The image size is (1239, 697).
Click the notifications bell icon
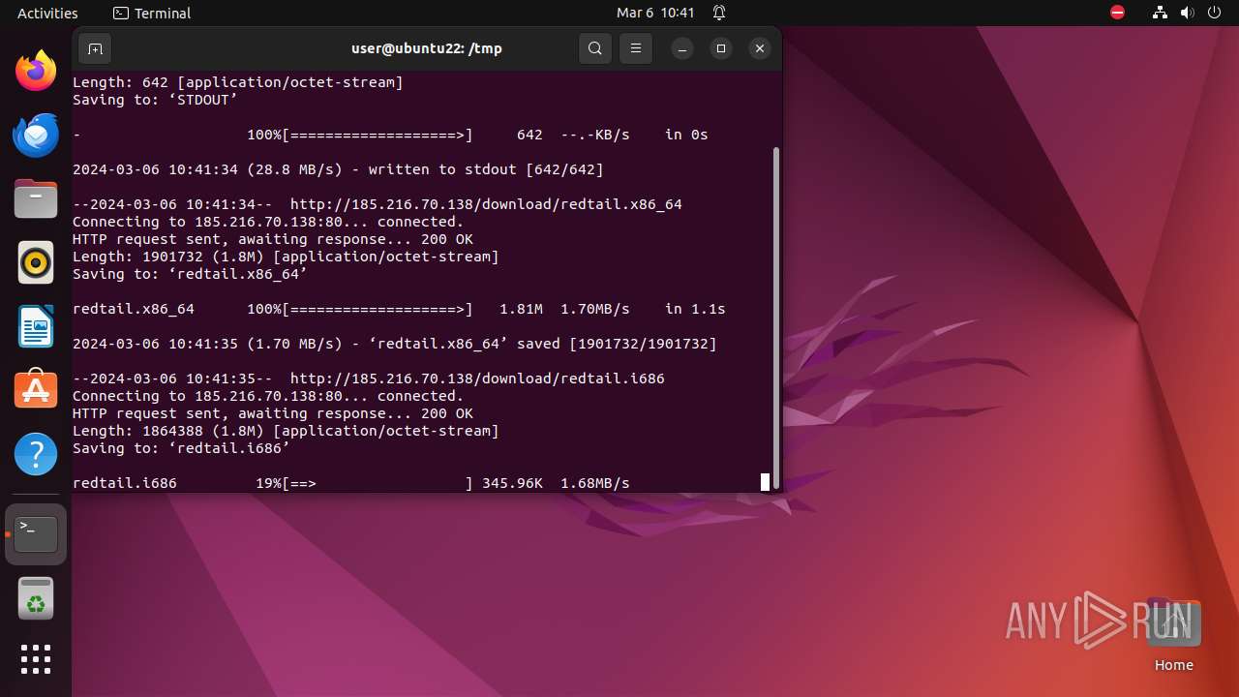coord(719,13)
